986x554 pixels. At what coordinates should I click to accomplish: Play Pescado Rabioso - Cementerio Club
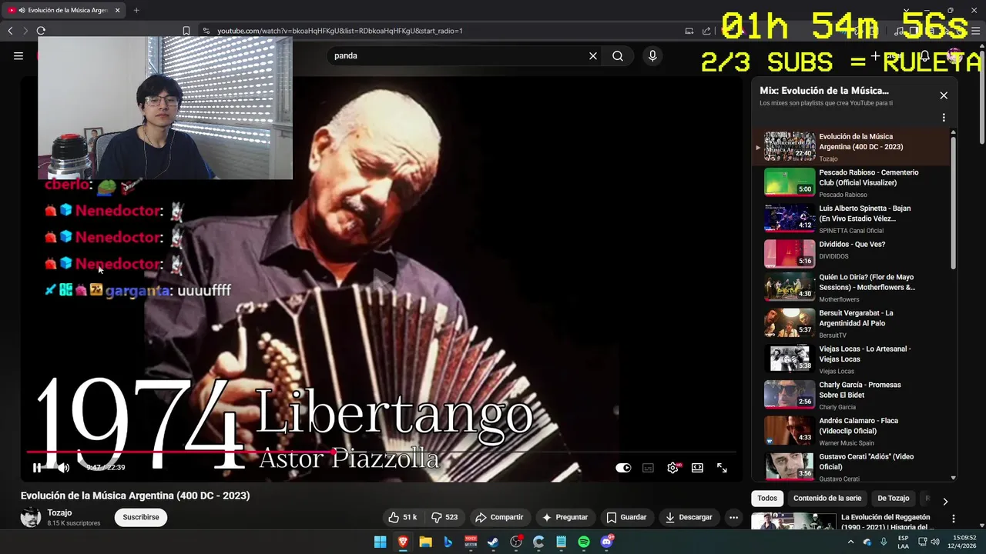pyautogui.click(x=852, y=182)
